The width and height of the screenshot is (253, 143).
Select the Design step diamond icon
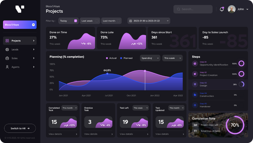[195, 84]
